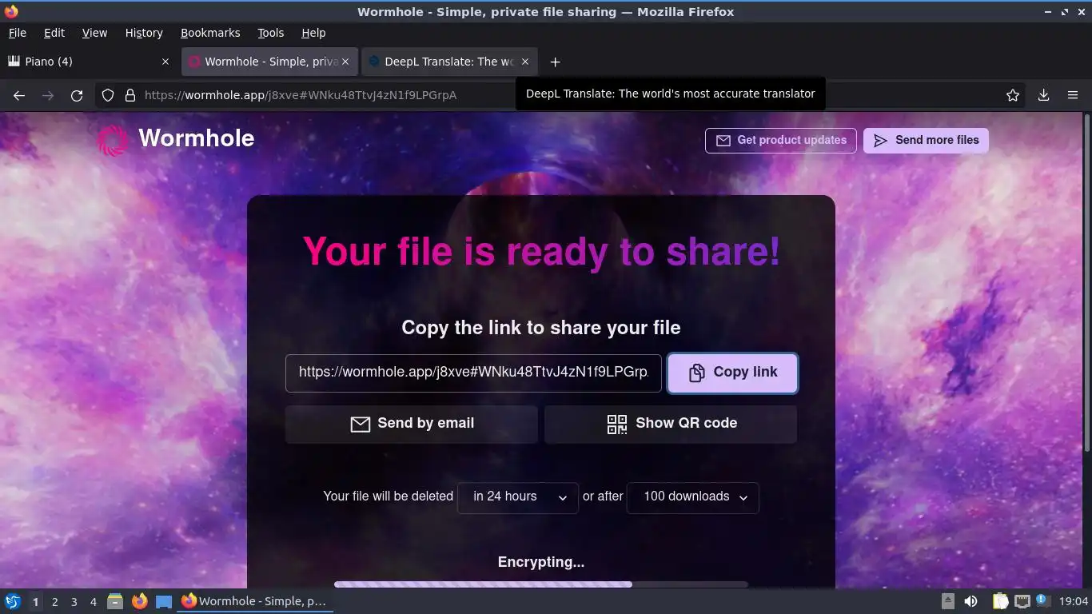Image resolution: width=1092 pixels, height=614 pixels.
Task: Close the Piano (4) tab
Action: [x=165, y=62]
